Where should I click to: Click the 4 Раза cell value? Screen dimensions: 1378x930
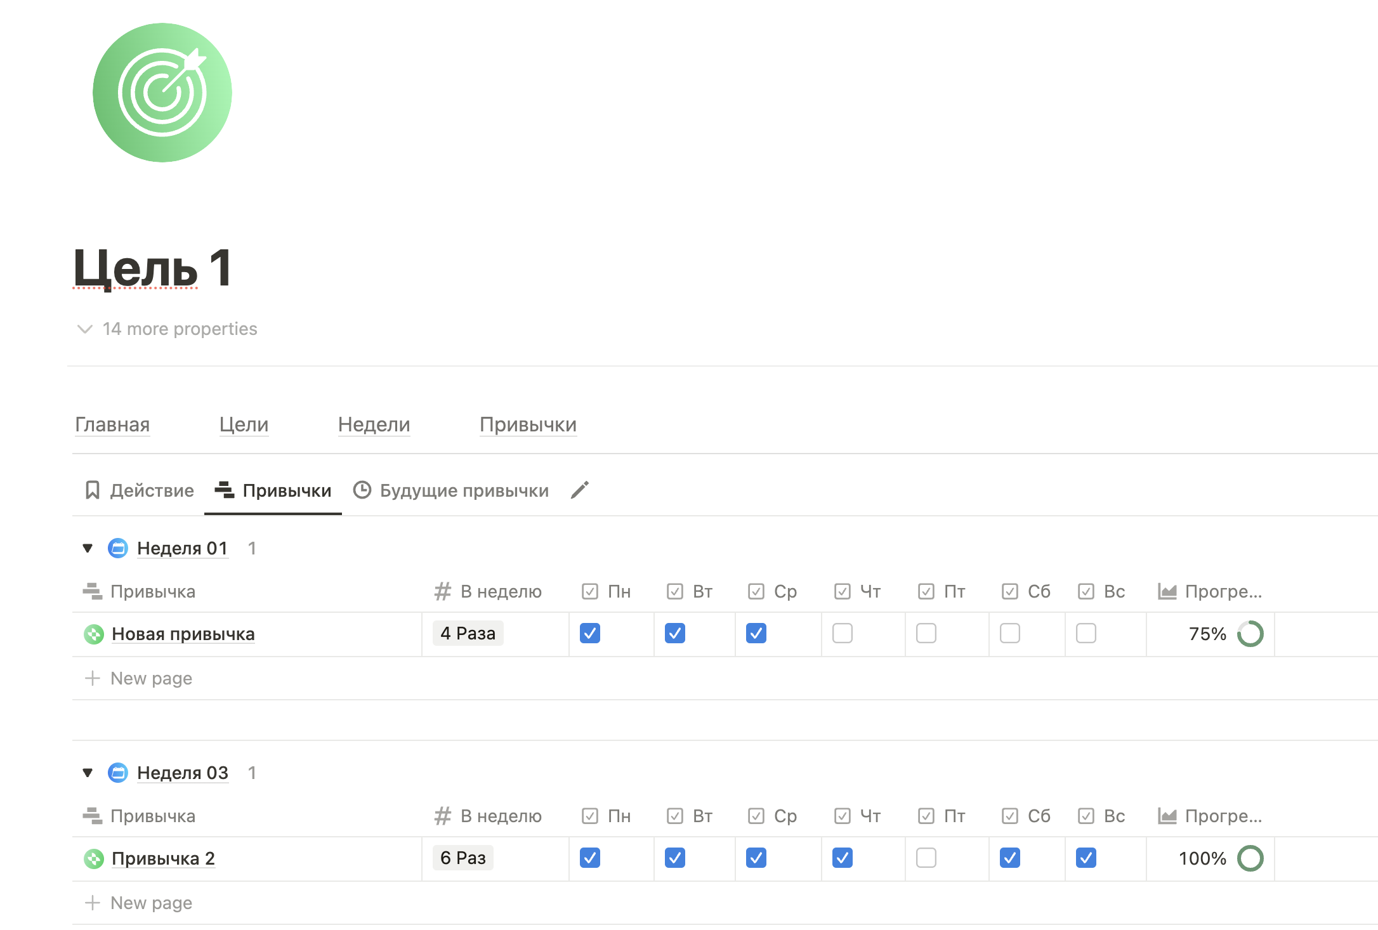click(468, 633)
